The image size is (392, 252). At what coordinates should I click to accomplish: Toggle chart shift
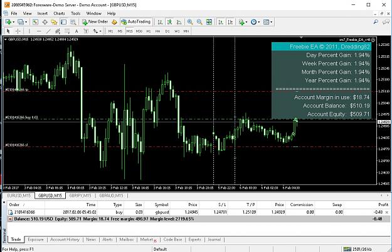[x=230, y=22]
